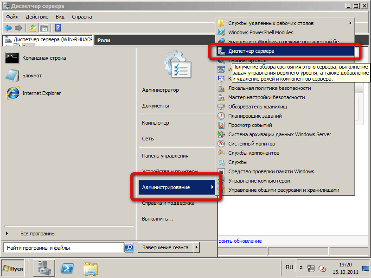This screenshot has height=278, width=371.
Task: Open the Вид menu
Action: (60, 17)
